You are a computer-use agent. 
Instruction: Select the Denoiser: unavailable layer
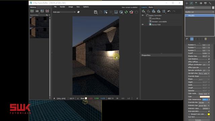[159, 22]
